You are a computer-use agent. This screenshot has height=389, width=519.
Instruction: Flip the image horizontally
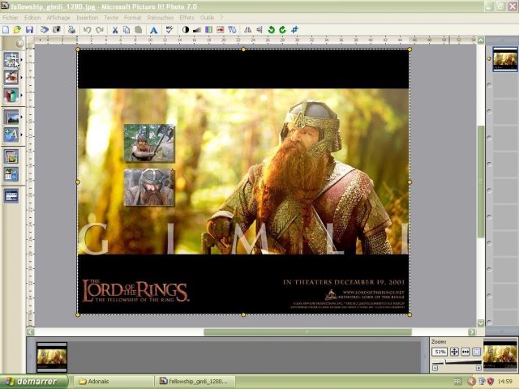[247, 30]
